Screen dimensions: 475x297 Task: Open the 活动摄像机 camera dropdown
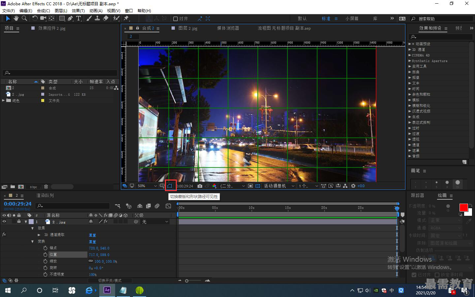279,186
